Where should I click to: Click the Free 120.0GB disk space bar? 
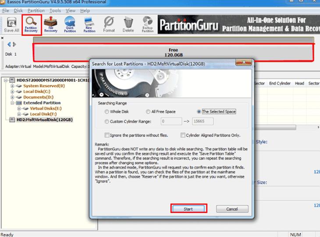pyautogui.click(x=173, y=53)
